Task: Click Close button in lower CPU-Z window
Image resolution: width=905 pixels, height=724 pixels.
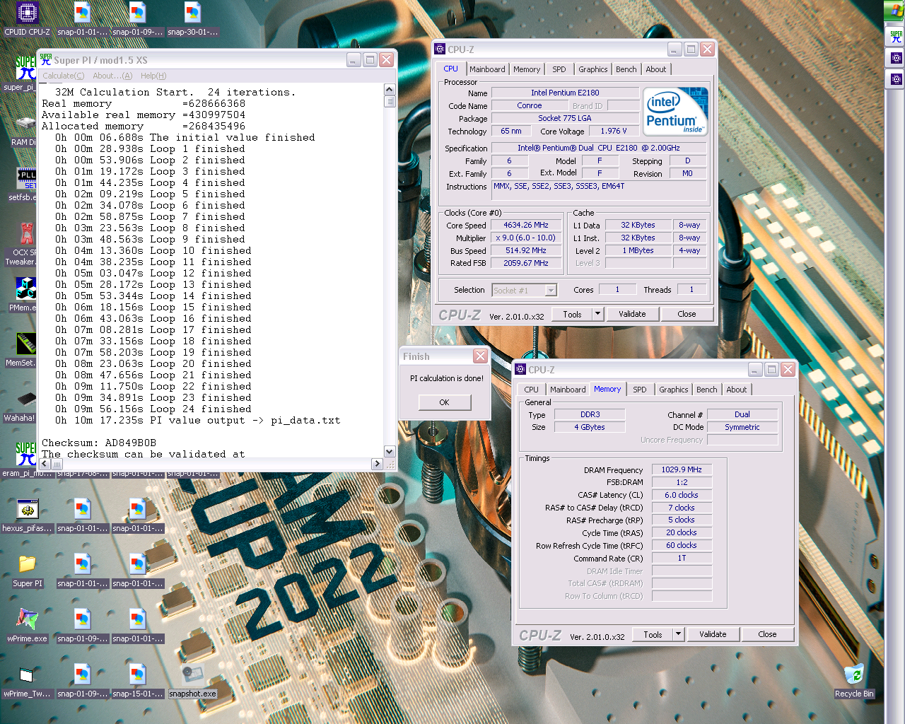Action: [x=767, y=634]
